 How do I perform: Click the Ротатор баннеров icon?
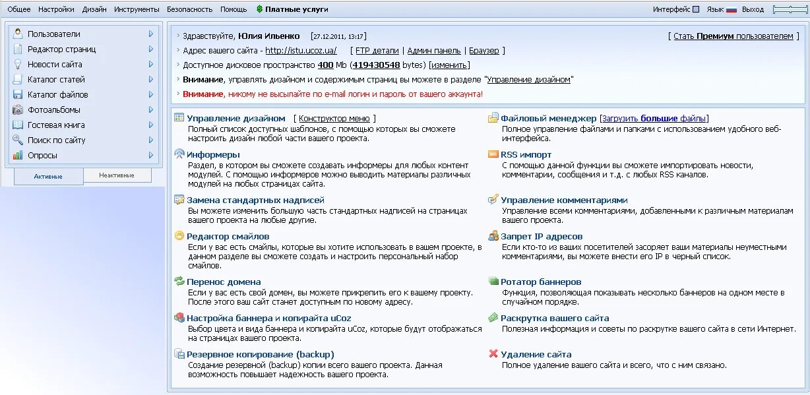[493, 281]
